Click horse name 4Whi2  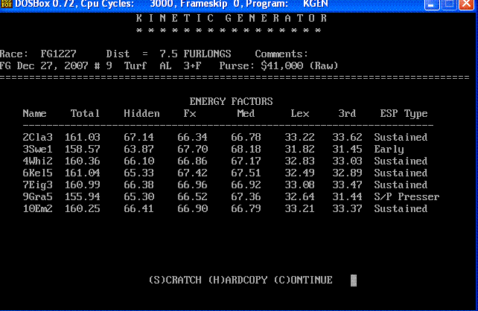37,161
